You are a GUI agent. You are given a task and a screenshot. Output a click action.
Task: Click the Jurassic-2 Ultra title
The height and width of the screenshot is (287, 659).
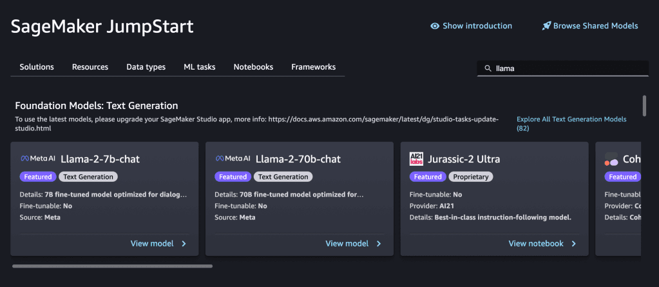pos(464,159)
